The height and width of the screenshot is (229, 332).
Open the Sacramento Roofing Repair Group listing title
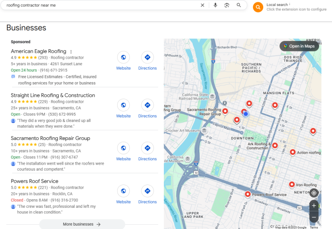[51, 138]
